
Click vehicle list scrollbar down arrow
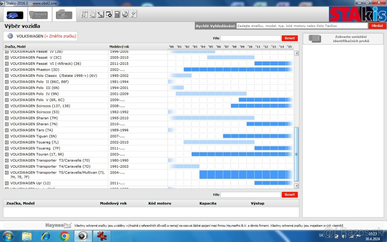click(296, 186)
